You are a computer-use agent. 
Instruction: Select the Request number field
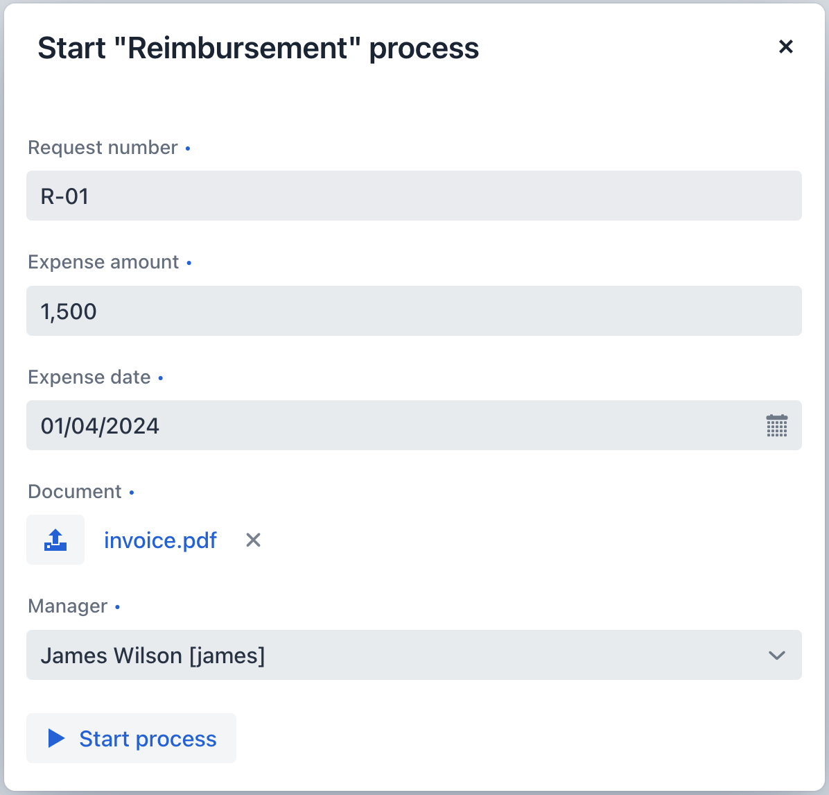coord(414,196)
